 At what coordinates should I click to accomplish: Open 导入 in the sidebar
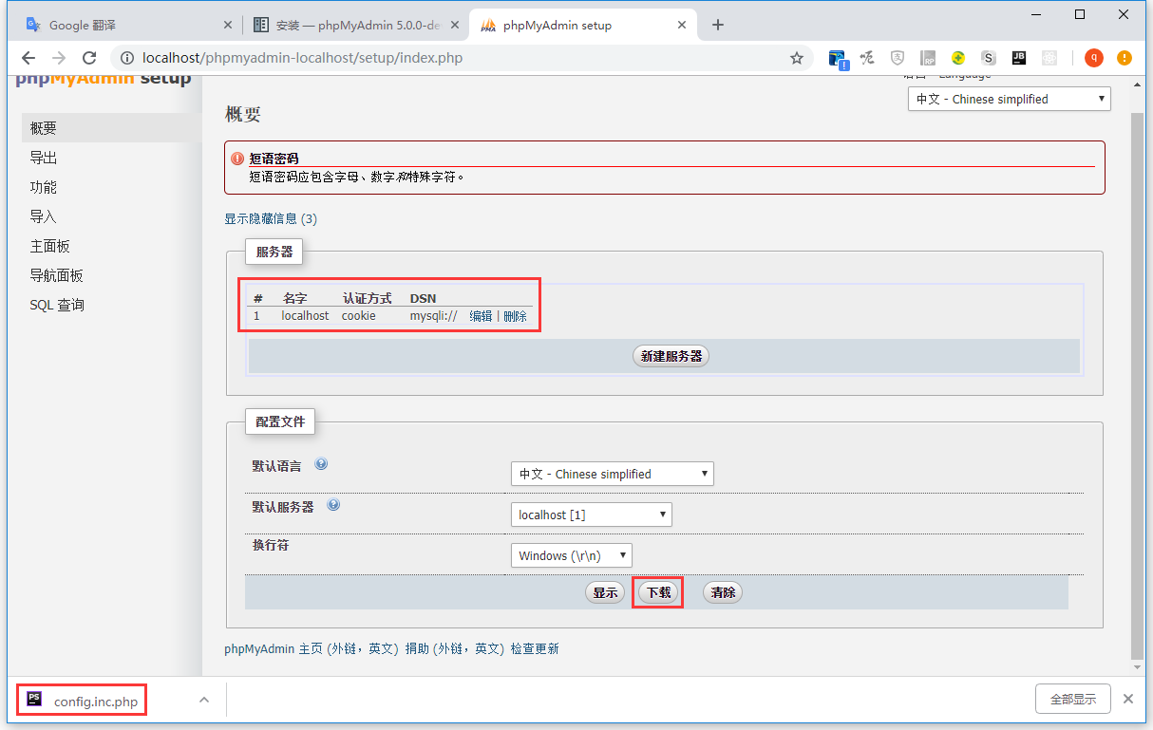44,216
